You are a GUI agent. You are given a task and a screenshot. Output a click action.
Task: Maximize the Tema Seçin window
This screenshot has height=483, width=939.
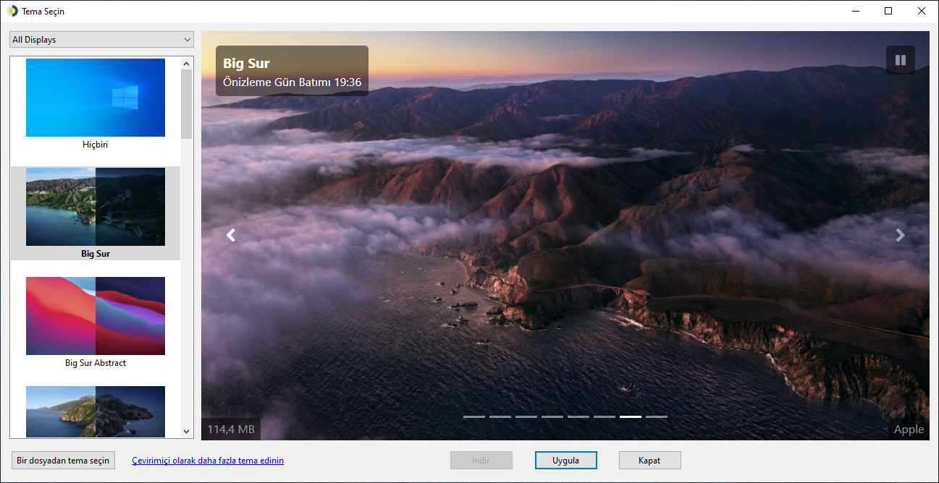click(x=888, y=11)
